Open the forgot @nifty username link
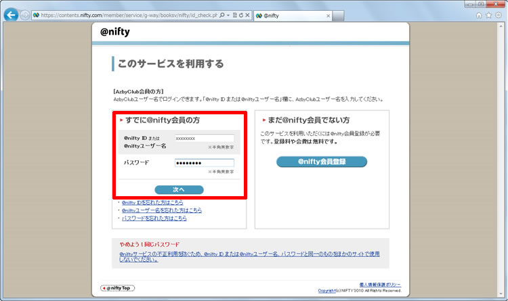508x301 pixels. click(x=162, y=210)
